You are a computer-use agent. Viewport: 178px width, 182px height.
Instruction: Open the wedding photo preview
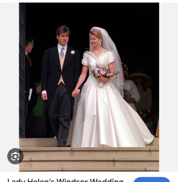coord(89,87)
